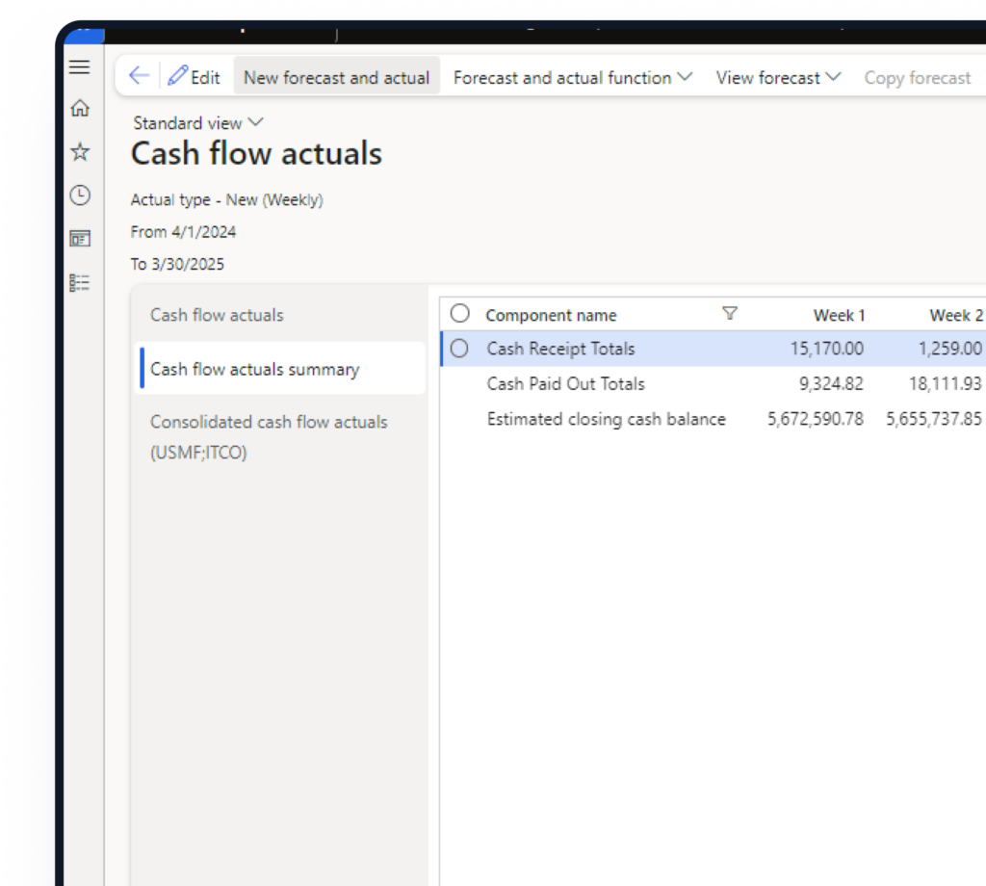This screenshot has height=886, width=986.
Task: Switch to Cash flow actuals tab
Action: [x=217, y=315]
